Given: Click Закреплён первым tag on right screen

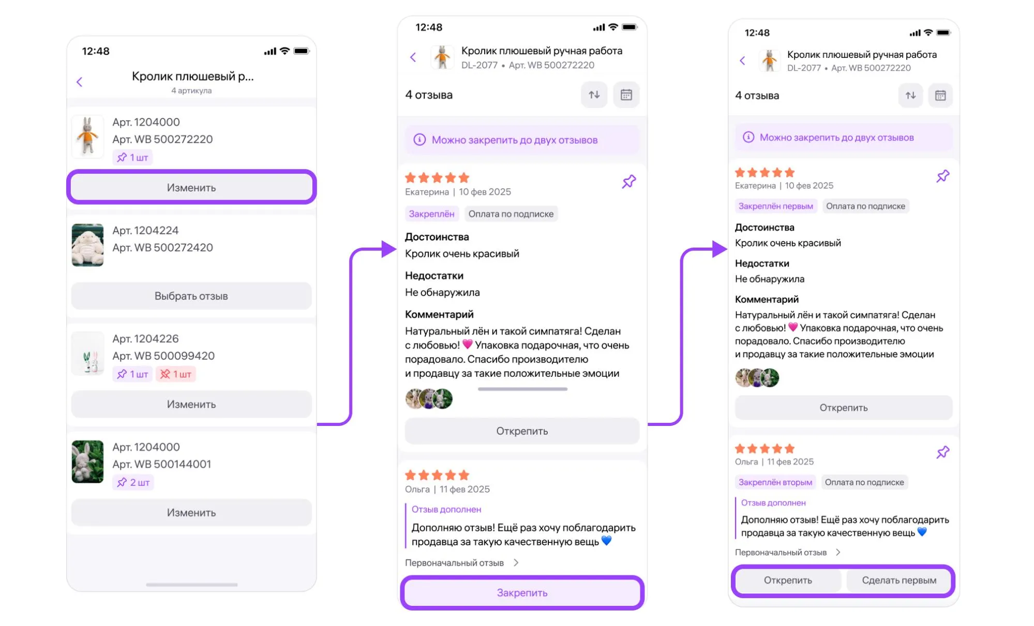Looking at the screenshot, I should click(x=775, y=206).
